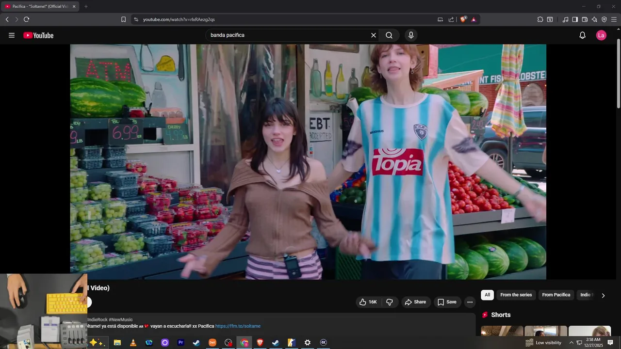
Task: Open Premiere Pro from the taskbar
Action: pos(181,343)
